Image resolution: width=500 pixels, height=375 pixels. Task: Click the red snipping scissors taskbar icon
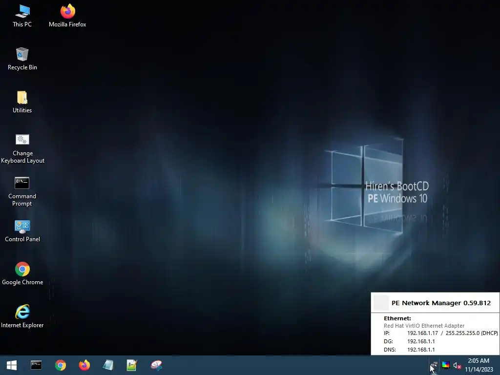[x=156, y=365]
